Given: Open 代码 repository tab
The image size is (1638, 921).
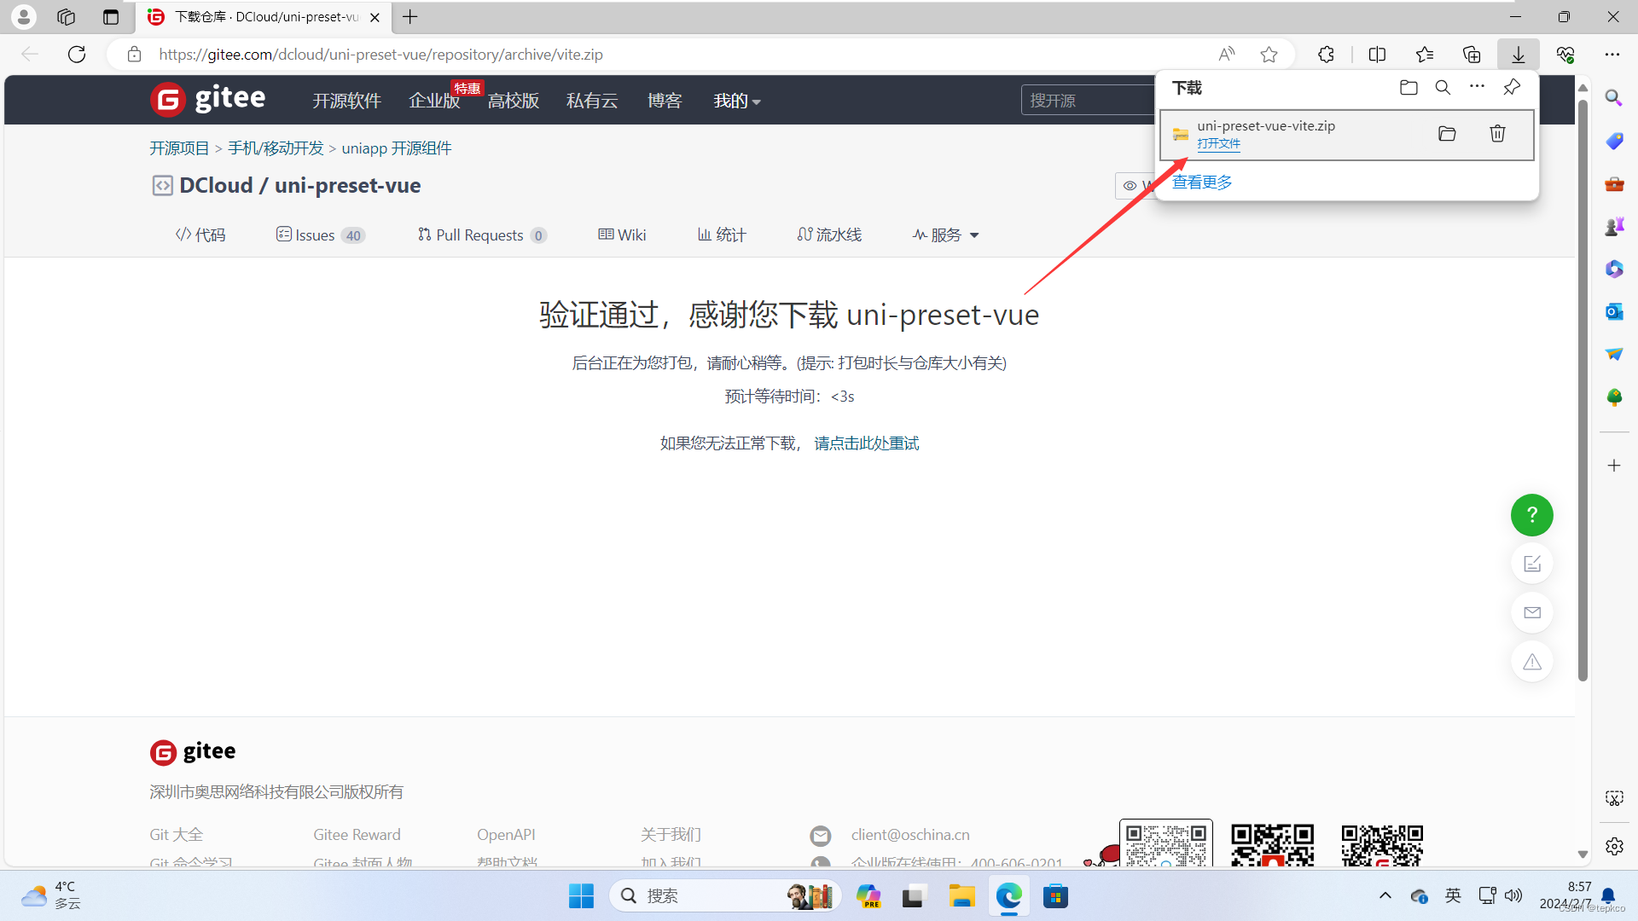Looking at the screenshot, I should coord(200,235).
